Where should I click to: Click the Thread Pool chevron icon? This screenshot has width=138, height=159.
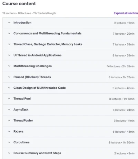(x=9, y=99)
